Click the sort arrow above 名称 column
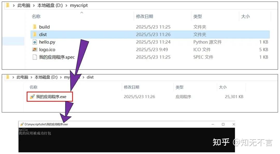Image resolution: width=280 pixels, height=154 pixels. (x=82, y=12)
